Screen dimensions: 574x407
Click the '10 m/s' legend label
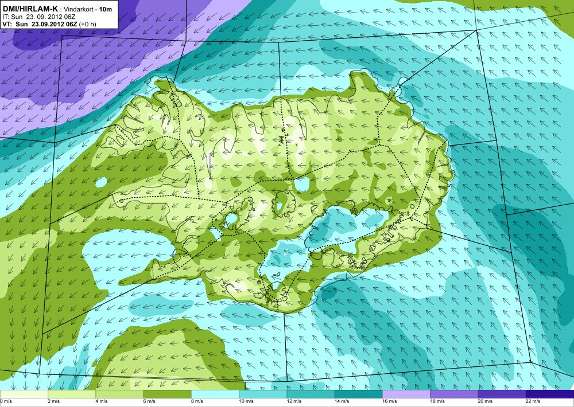click(246, 401)
